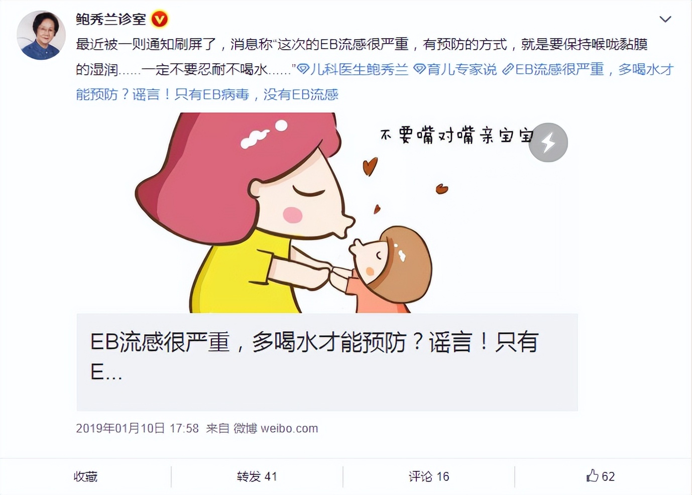Open the EB流感很严重 article link
The width and height of the screenshot is (692, 495).
pos(375,82)
